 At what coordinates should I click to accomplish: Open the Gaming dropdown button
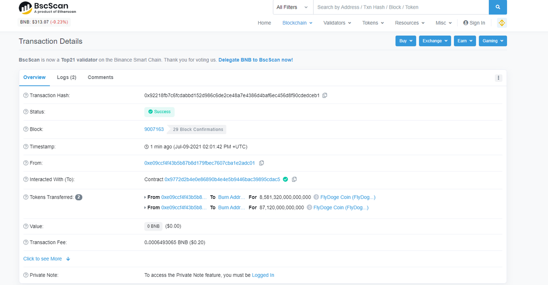(493, 41)
